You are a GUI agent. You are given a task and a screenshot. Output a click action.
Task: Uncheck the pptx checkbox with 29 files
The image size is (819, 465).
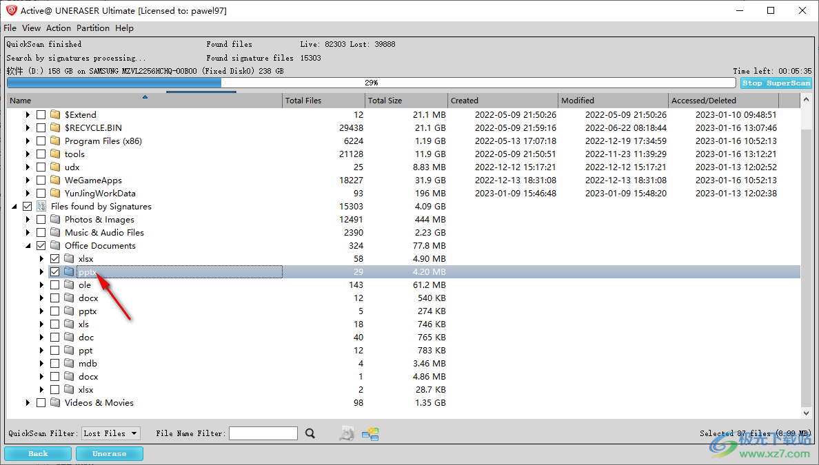(55, 271)
